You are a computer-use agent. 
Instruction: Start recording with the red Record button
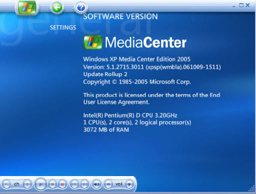tap(62, 184)
